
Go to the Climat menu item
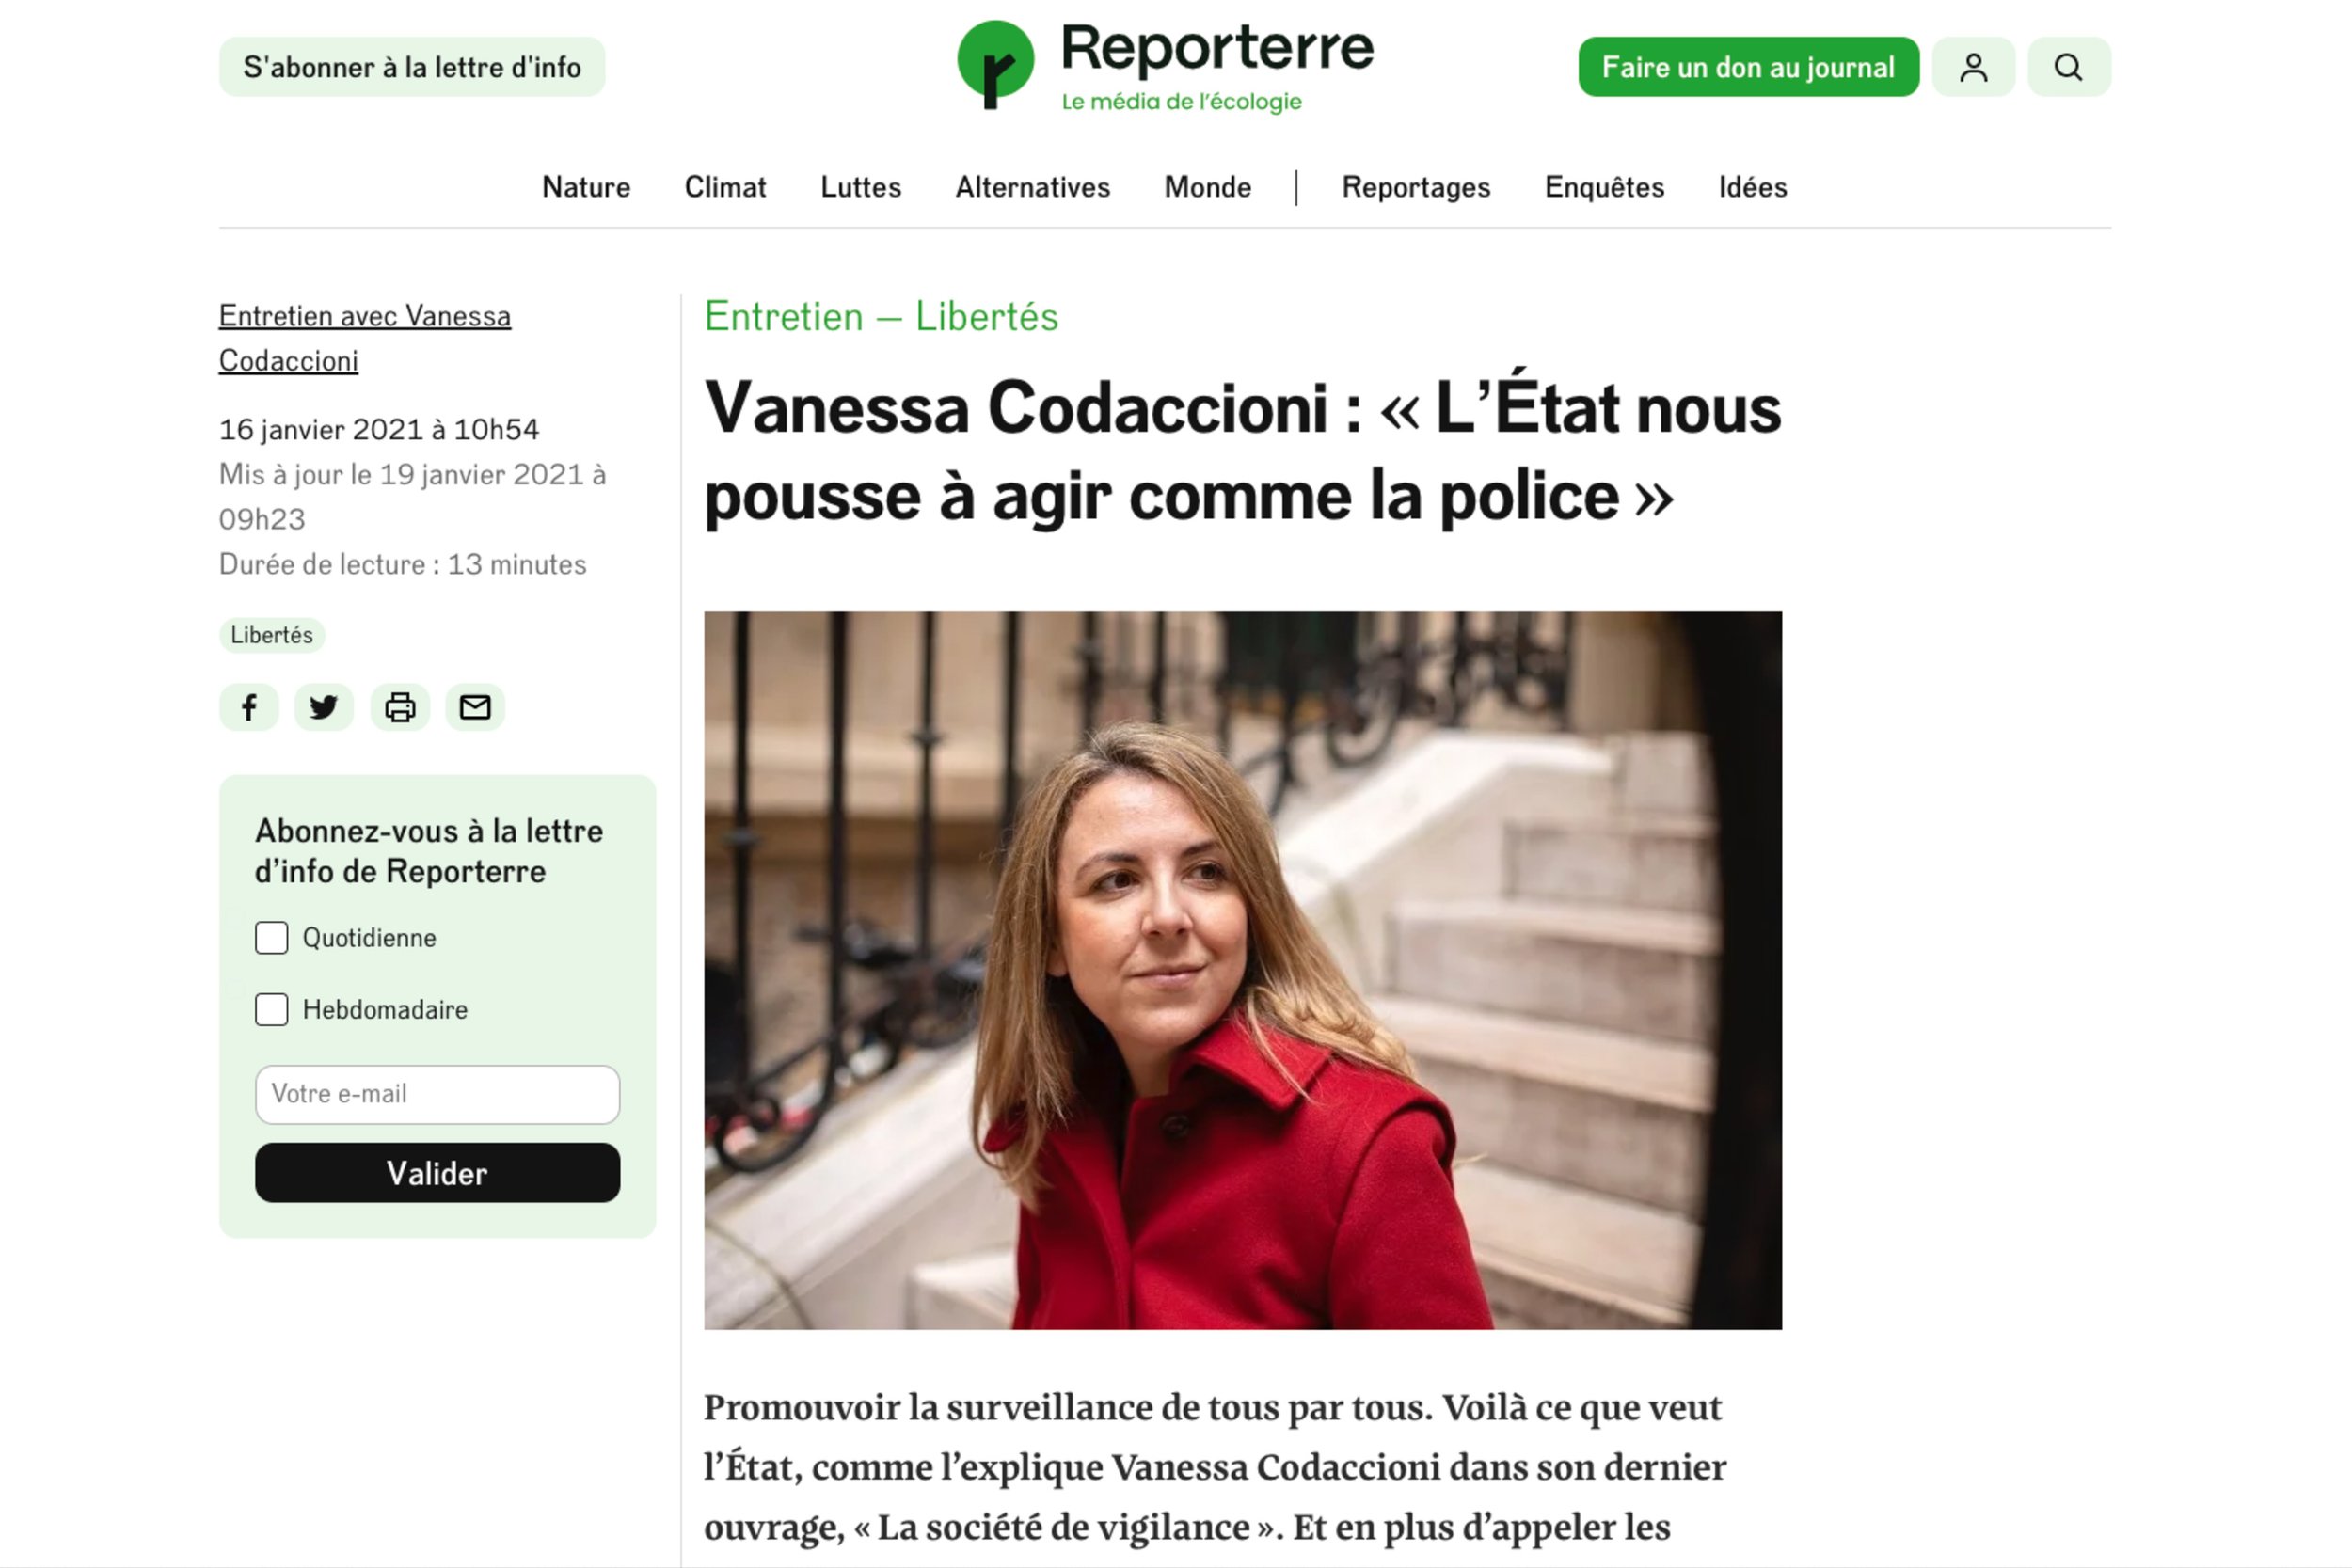point(725,187)
